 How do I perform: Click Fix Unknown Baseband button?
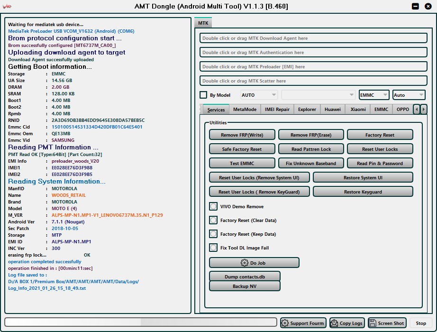[x=311, y=163]
